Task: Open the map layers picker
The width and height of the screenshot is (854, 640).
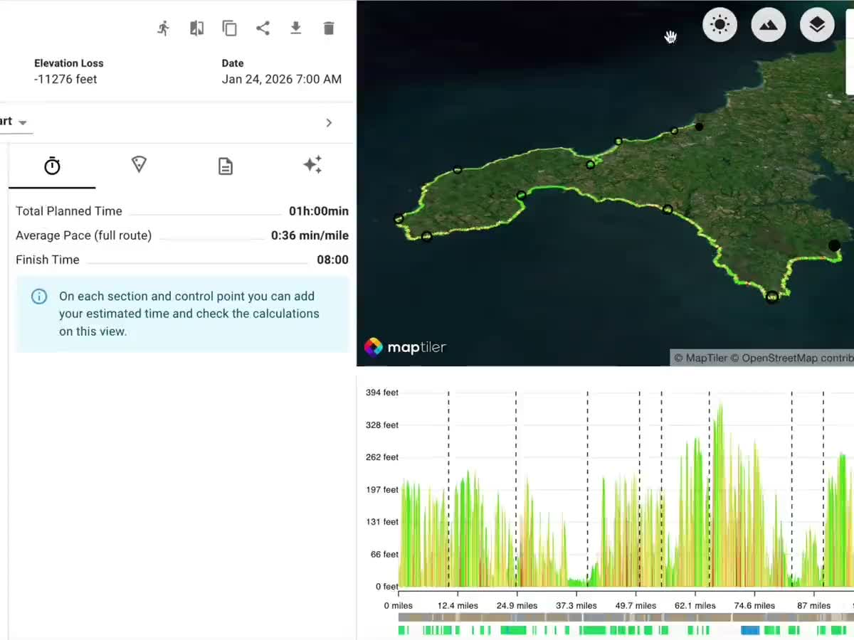Action: tap(816, 24)
